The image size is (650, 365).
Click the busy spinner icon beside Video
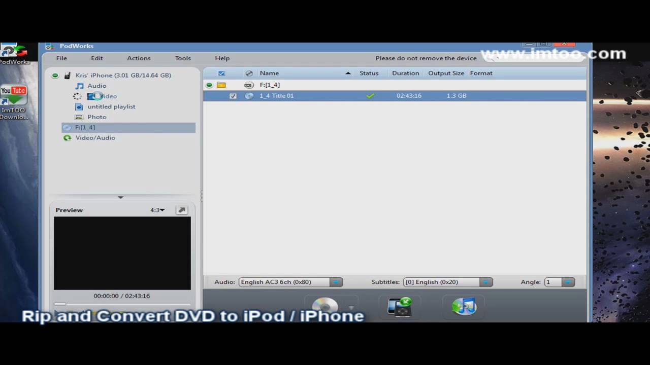click(77, 96)
